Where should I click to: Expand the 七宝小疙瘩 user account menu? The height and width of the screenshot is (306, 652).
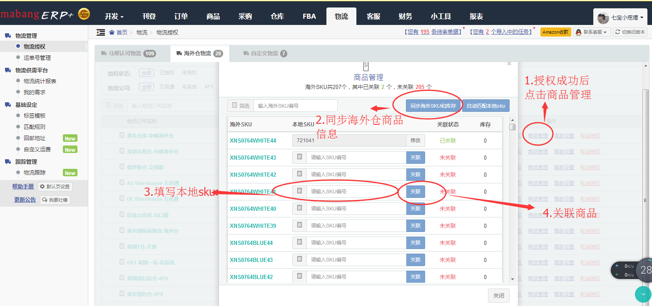(620, 18)
